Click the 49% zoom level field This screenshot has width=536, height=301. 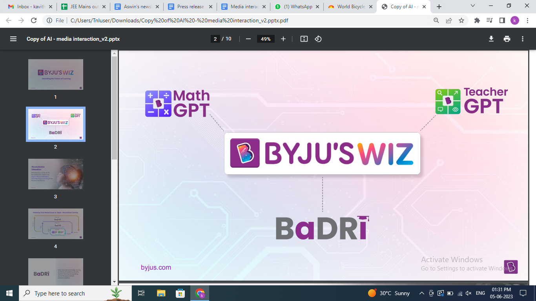[x=266, y=39]
